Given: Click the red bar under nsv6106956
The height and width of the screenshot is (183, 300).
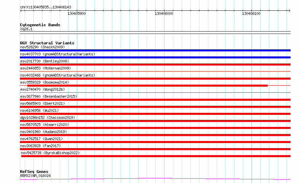Looking at the screenshot, I should point(155,114).
